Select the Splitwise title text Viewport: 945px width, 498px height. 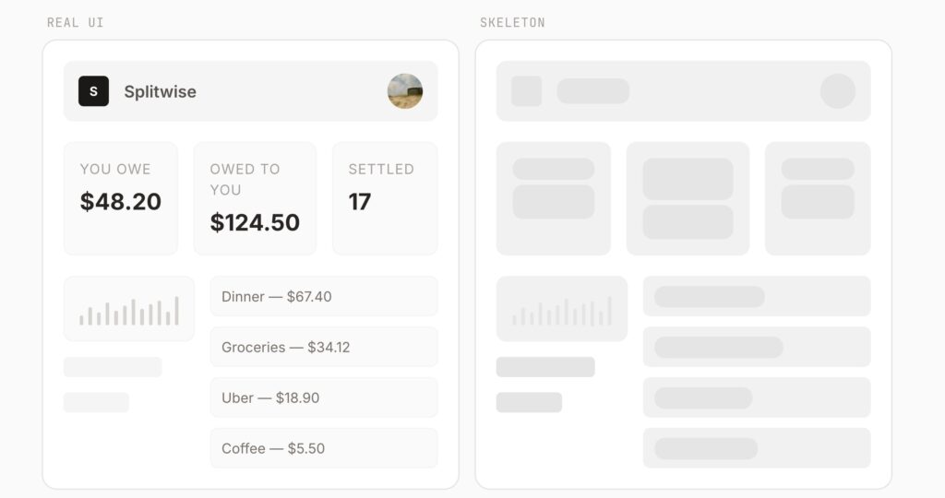[x=160, y=91]
